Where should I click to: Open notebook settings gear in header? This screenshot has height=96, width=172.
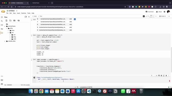(x=164, y=12)
